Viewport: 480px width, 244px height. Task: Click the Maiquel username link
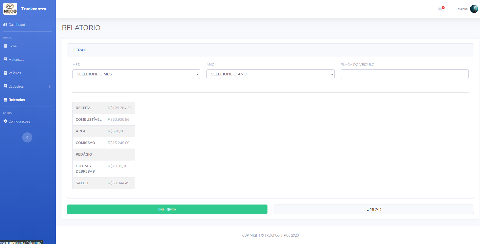(x=463, y=9)
